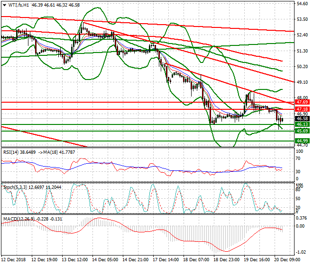Click the 46.13 green support level label
The image size is (313, 265).
point(303,124)
